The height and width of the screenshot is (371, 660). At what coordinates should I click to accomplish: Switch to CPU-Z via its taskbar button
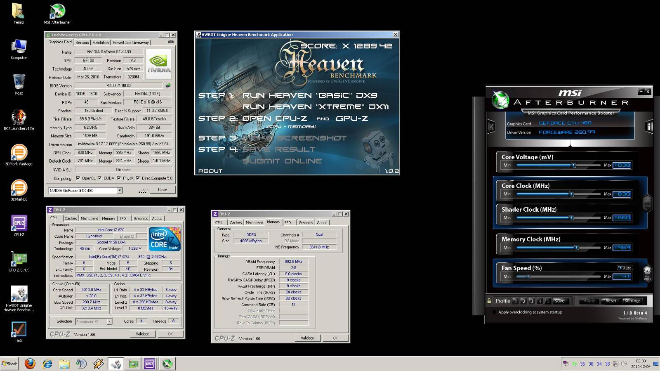[x=150, y=364]
